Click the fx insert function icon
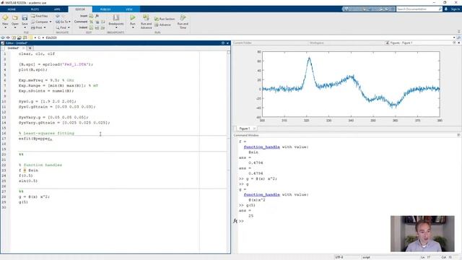Screen dimensions: 462x260 97,16
